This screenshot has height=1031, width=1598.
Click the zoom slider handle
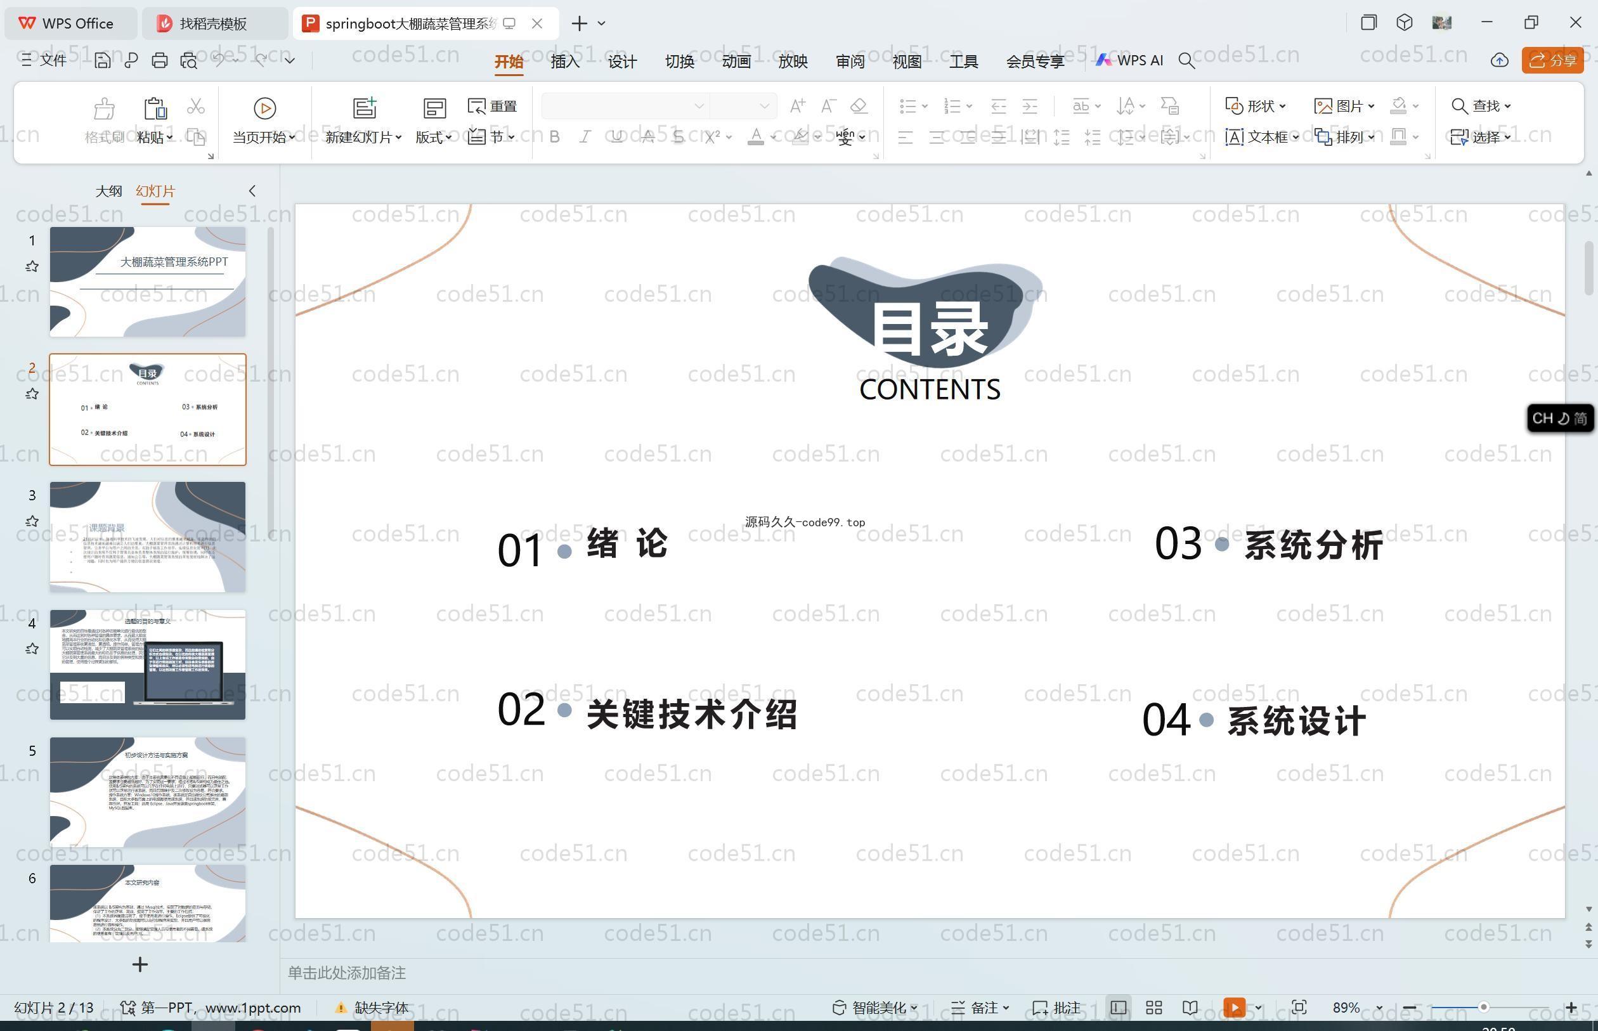click(x=1483, y=1007)
